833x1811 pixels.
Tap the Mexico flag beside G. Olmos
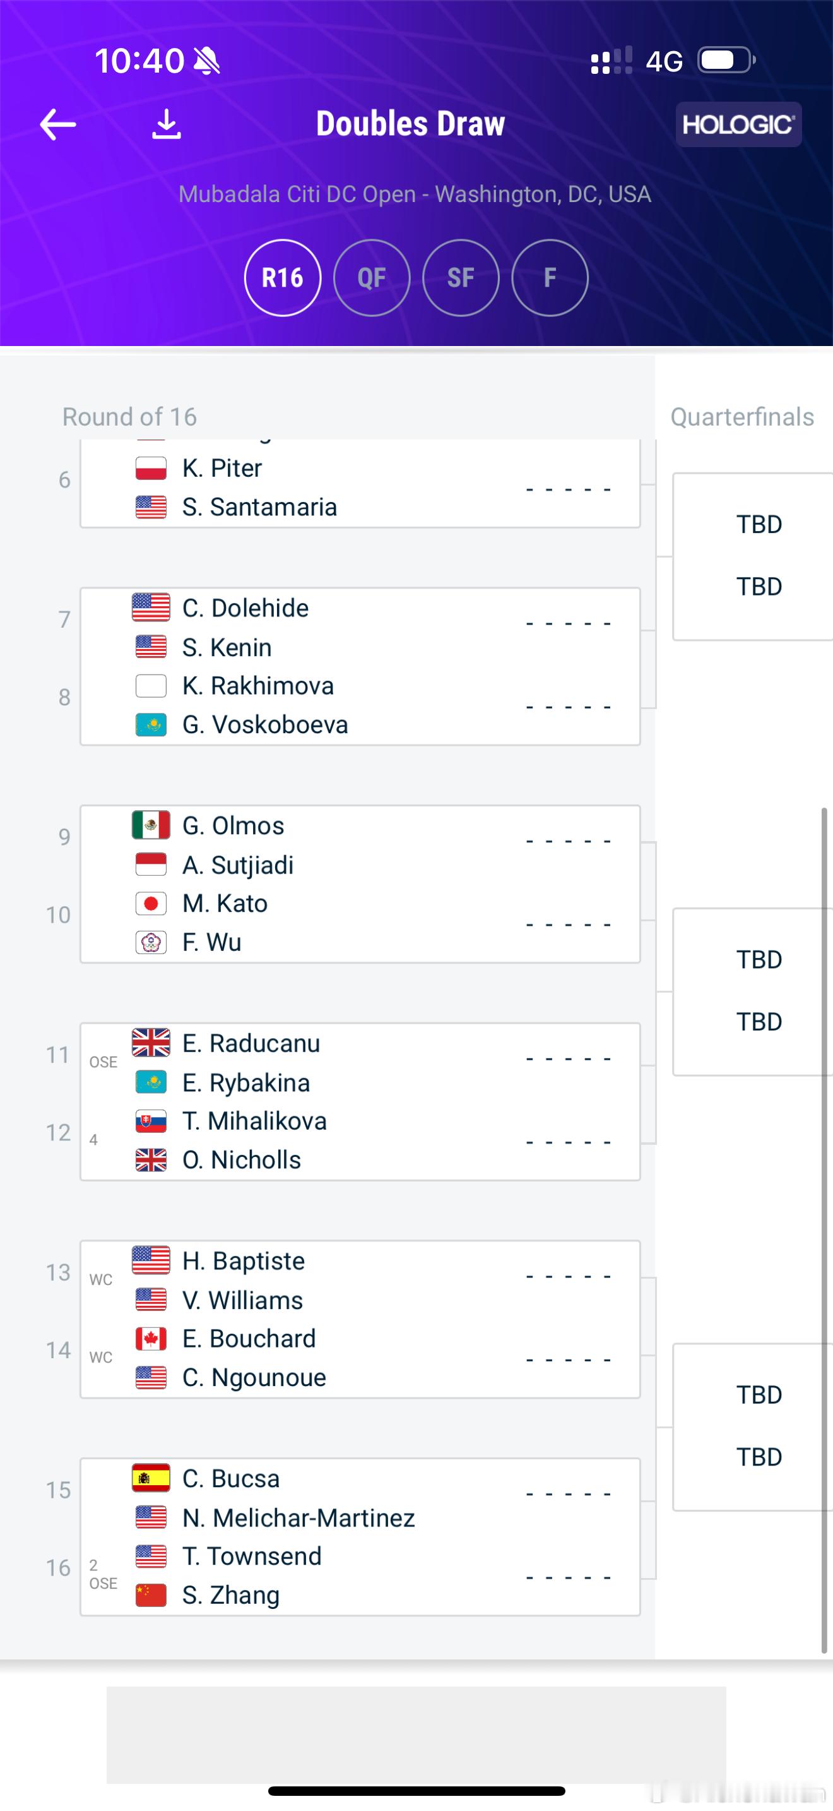(151, 825)
